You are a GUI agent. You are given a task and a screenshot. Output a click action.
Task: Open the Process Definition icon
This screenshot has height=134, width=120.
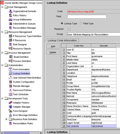(x=11, y=61)
